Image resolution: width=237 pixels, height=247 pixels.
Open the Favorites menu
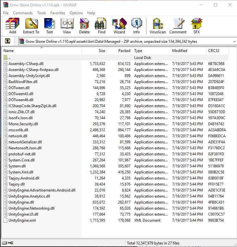(x=58, y=13)
